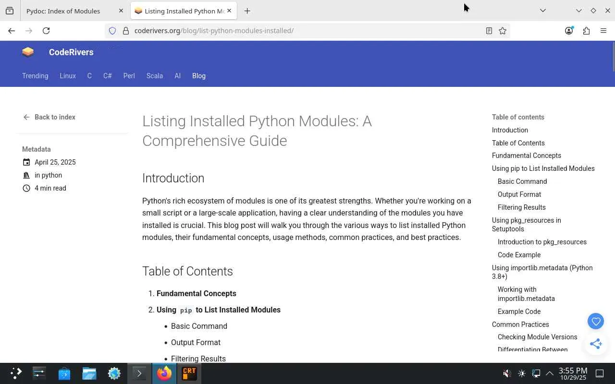
Task: Bookmark this page with the star icon
Action: pos(503,31)
